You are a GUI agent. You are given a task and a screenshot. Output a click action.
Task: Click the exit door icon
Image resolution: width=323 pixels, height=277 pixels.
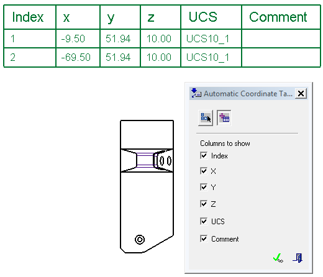pos(298,258)
